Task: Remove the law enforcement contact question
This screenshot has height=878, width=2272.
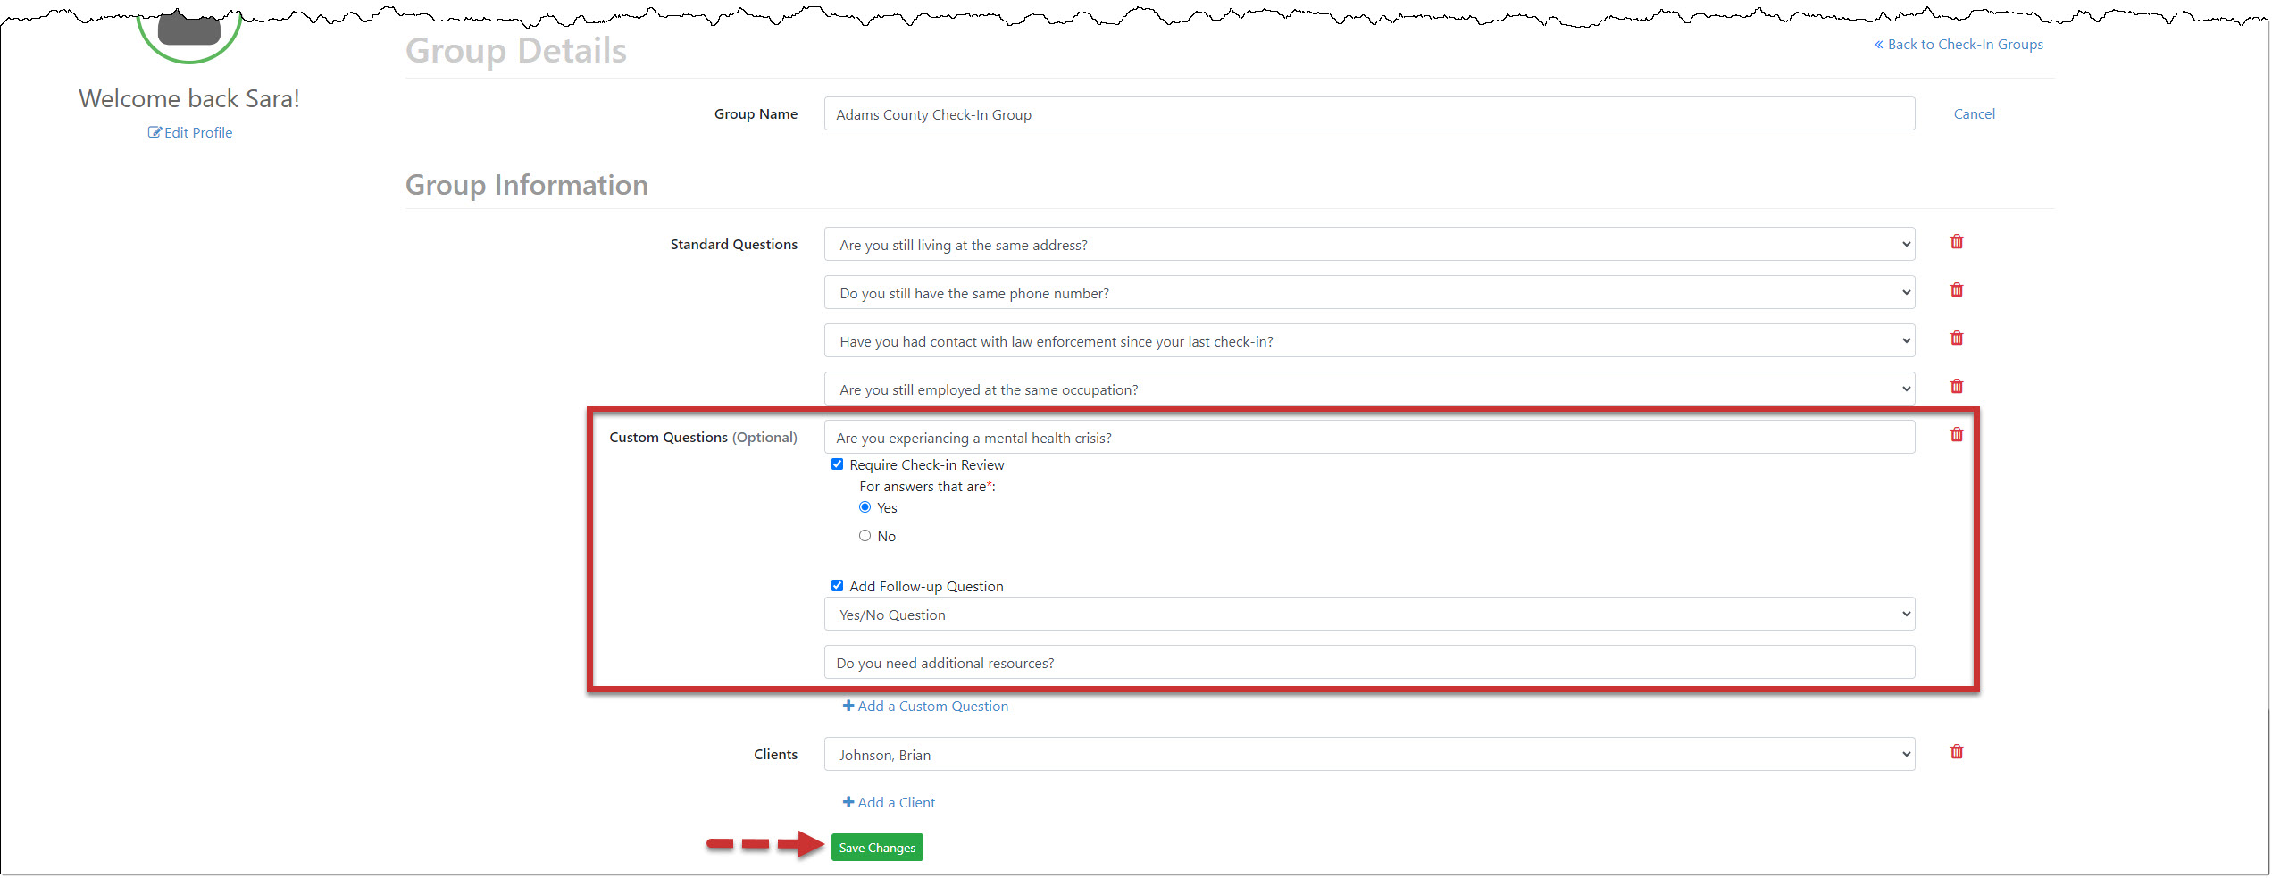Action: point(1956,339)
